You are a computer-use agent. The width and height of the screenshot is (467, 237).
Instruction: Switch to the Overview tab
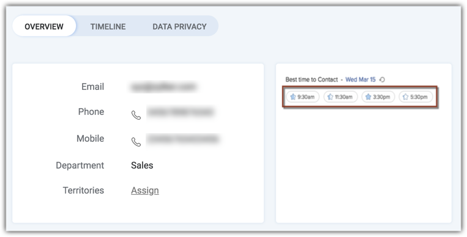click(x=44, y=26)
